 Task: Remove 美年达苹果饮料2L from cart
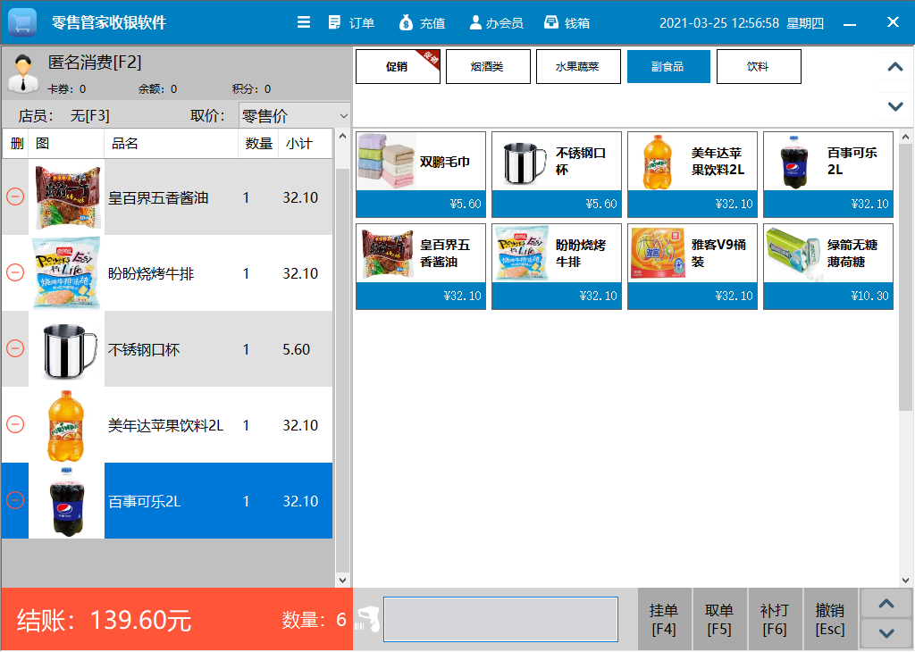[x=15, y=424]
